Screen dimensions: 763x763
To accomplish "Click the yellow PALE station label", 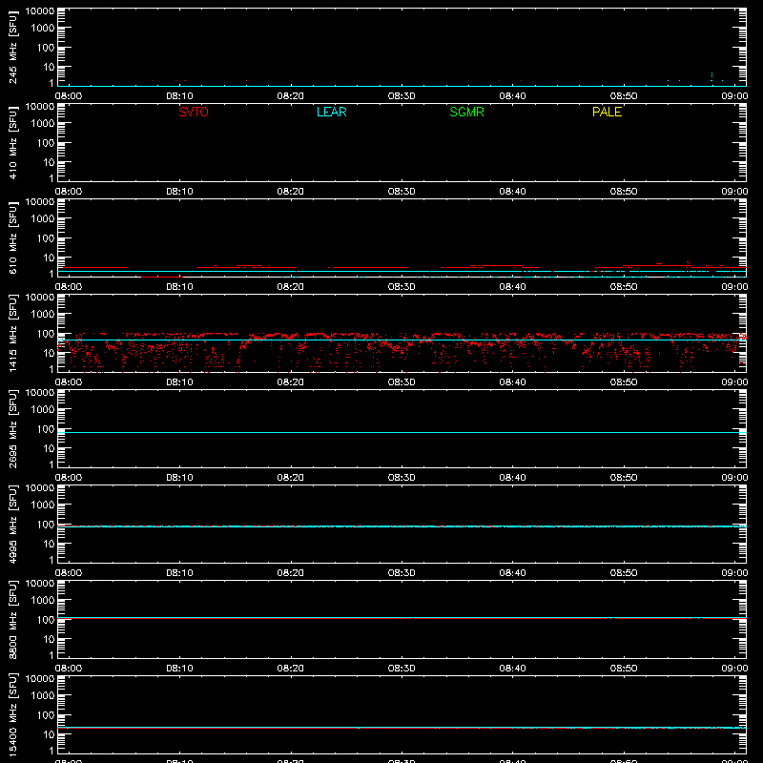I will pos(607,112).
